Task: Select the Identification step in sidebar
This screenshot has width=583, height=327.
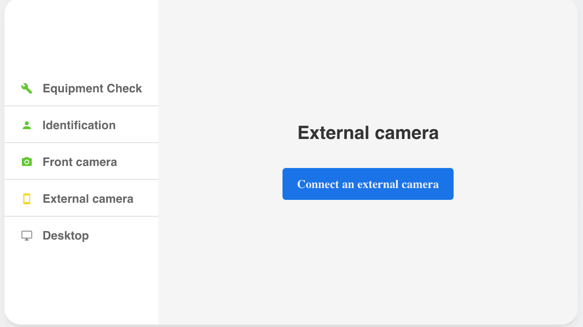Action: (81, 125)
